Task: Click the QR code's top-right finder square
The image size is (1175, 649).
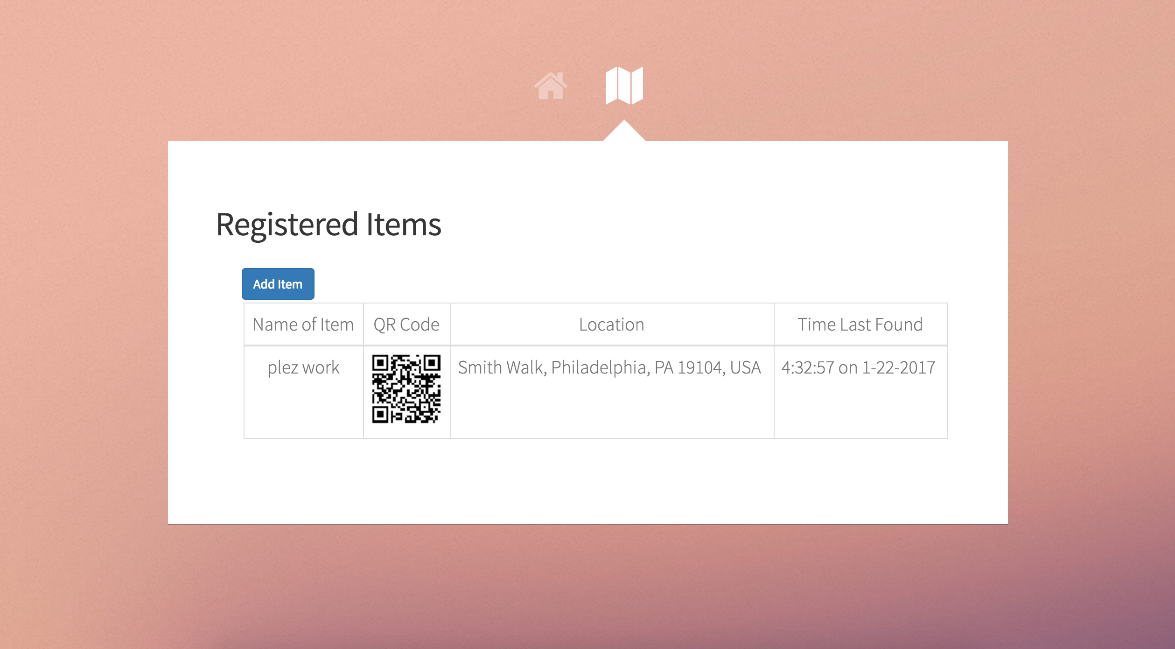Action: click(432, 363)
